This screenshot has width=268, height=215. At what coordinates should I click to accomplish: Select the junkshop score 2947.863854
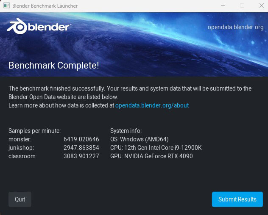[81, 148]
